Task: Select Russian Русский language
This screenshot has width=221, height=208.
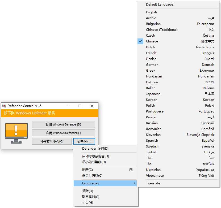Action: (x=178, y=123)
